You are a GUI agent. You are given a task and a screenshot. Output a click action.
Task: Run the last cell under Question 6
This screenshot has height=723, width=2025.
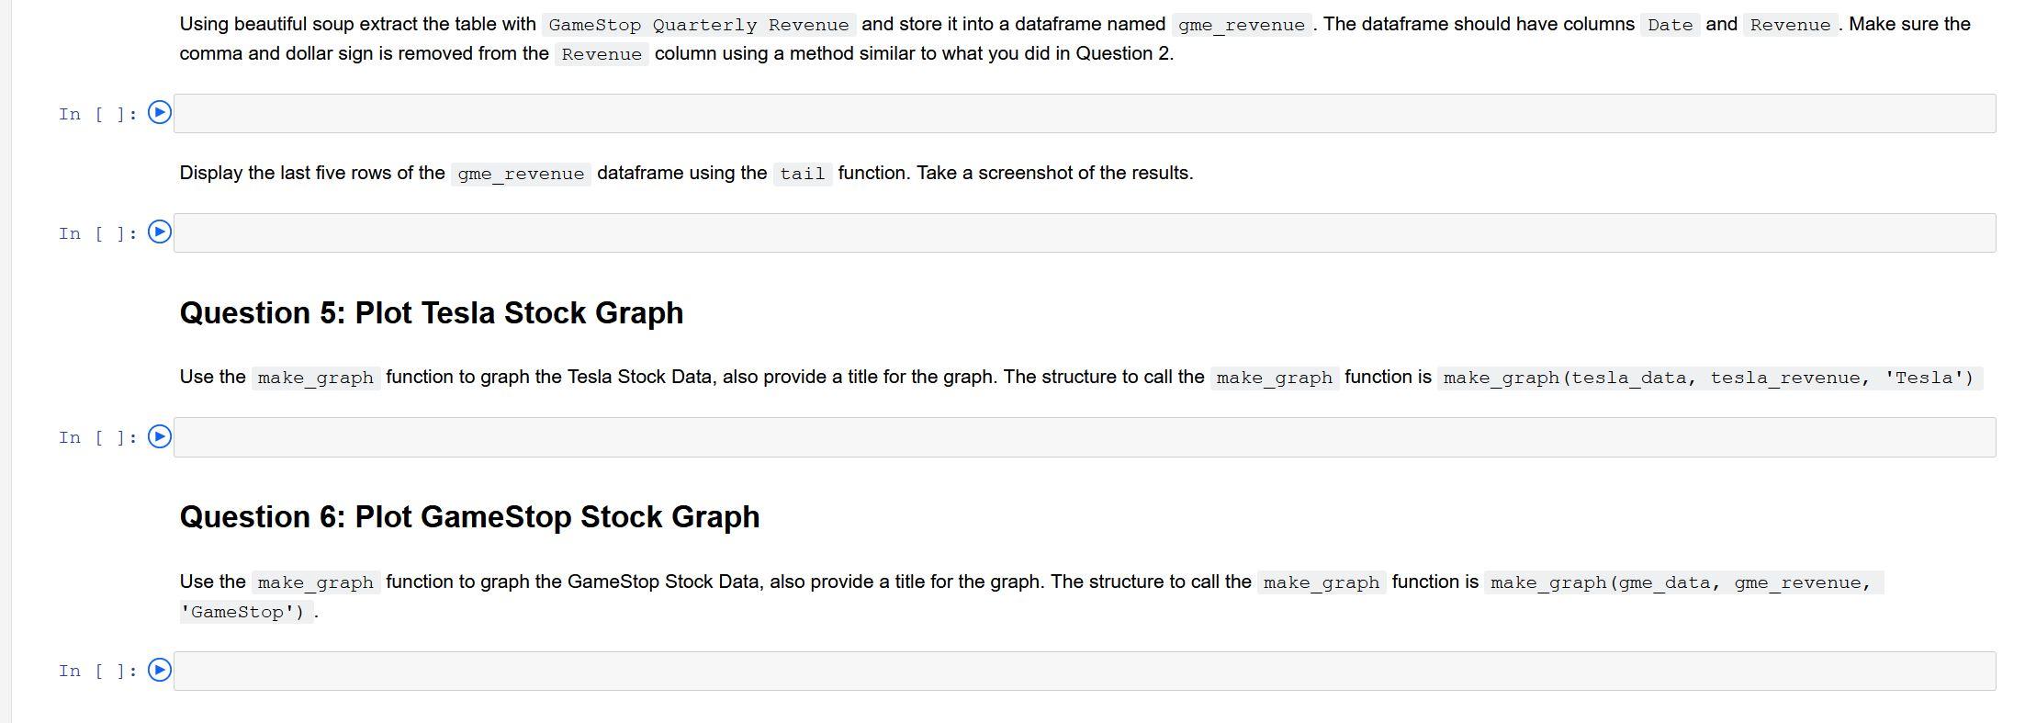(x=160, y=670)
